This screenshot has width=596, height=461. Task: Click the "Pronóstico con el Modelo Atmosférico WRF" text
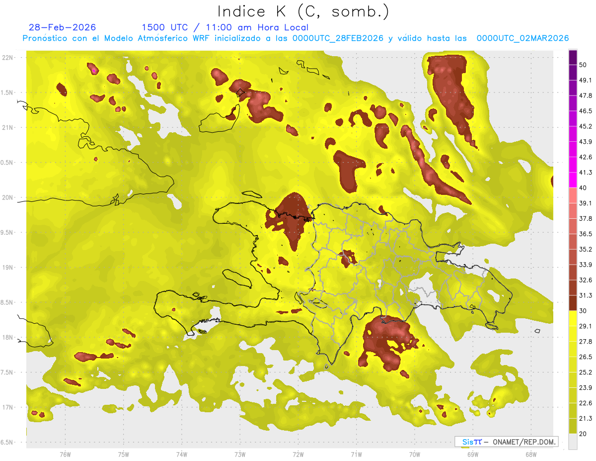117,38
